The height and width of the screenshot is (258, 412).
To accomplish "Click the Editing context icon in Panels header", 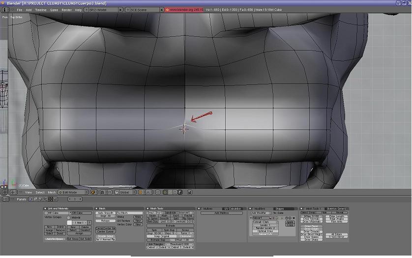I will coord(50,199).
